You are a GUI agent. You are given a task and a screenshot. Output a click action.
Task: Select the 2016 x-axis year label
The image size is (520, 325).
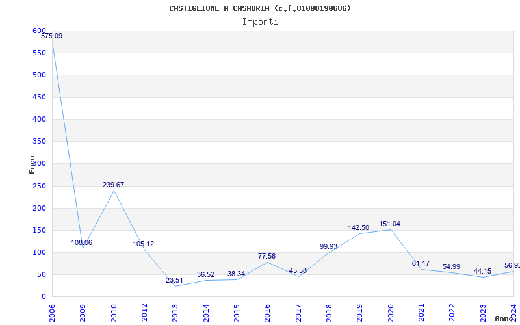pyautogui.click(x=268, y=313)
